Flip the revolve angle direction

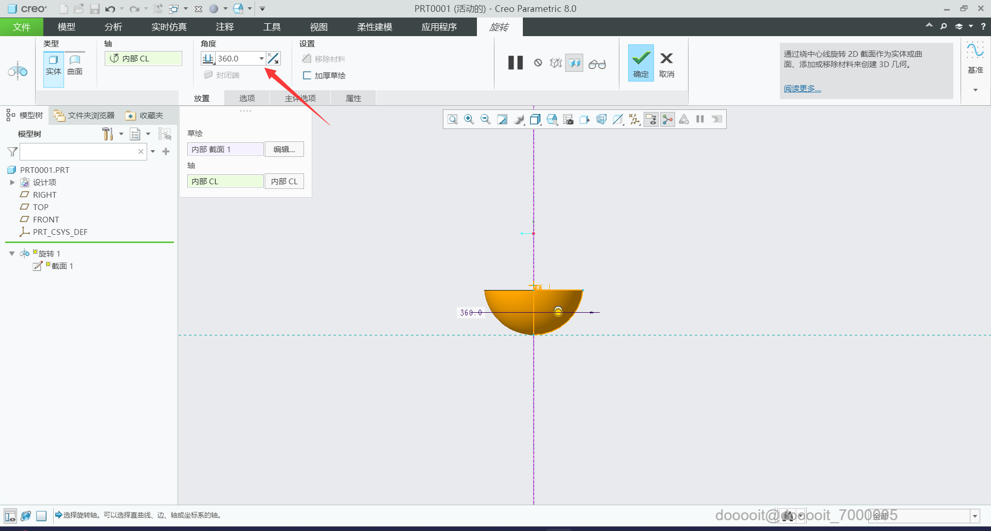point(273,58)
